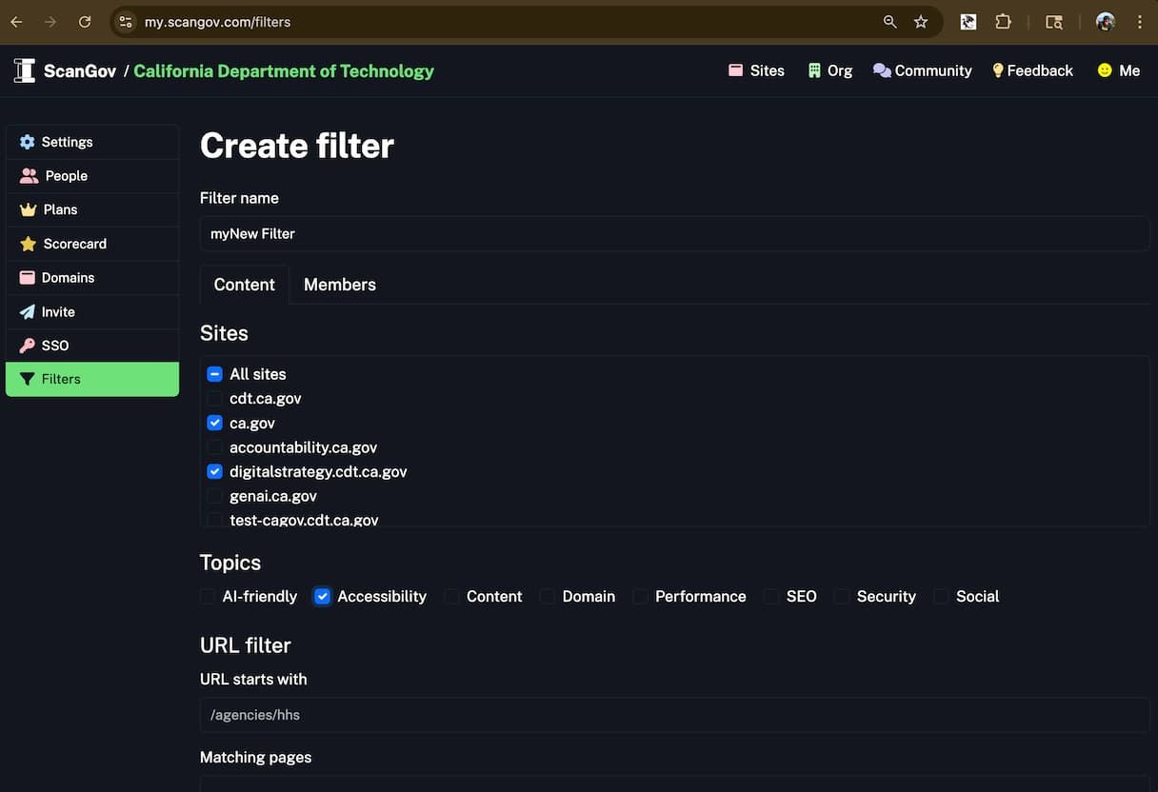Check the Security topic

[841, 596]
